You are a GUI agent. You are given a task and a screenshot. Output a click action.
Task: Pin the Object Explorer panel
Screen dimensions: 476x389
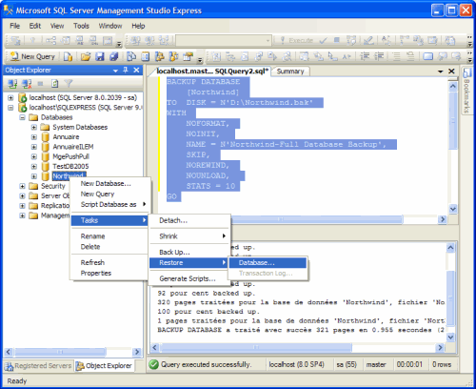tap(126, 70)
